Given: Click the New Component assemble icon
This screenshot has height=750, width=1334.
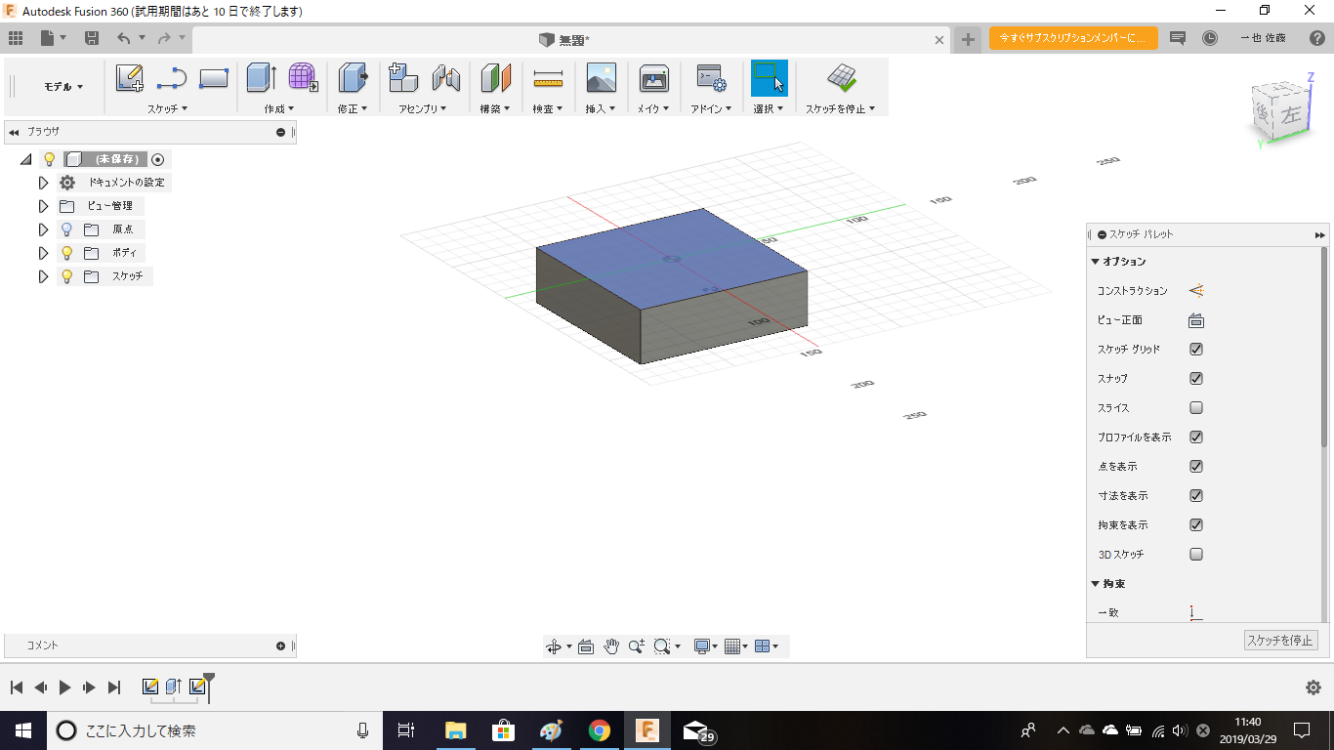Looking at the screenshot, I should [403, 78].
